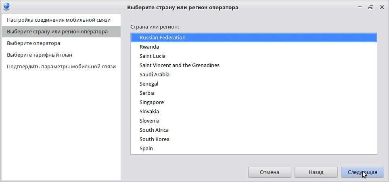The image size is (389, 182).
Task: Go to the Выберите оператора step
Action: (x=33, y=43)
